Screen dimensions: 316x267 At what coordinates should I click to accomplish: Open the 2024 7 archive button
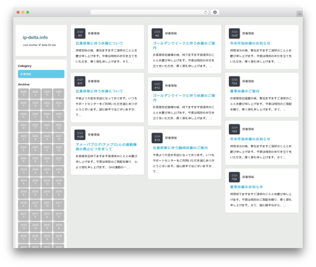[x=35, y=116]
